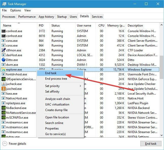Select Search online in context menu

tap(60, 123)
